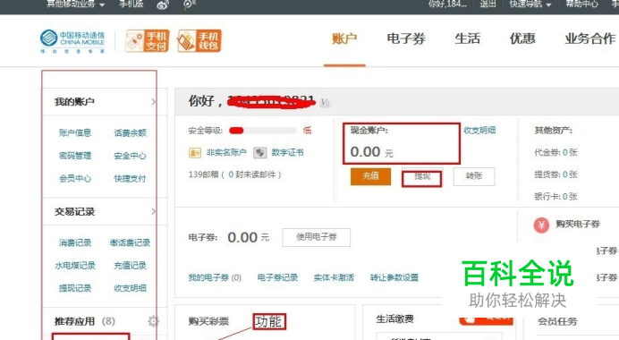Click the 使用电子券 button
Screen dimensions: 619x340
[317, 237]
